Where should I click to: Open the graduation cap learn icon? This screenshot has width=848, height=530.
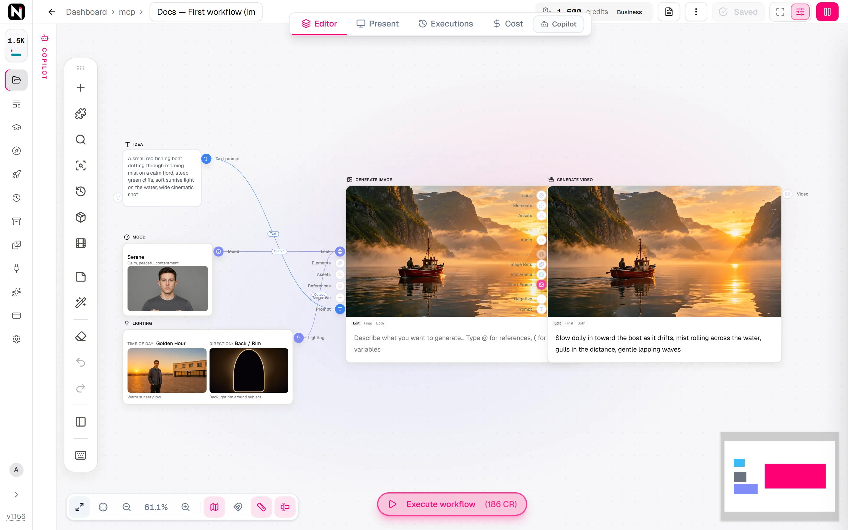[16, 127]
